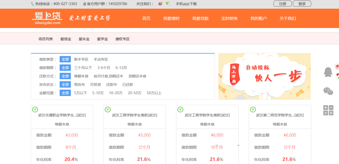
Task: Open the WeChat chat bubble side icon
Action: (328, 91)
